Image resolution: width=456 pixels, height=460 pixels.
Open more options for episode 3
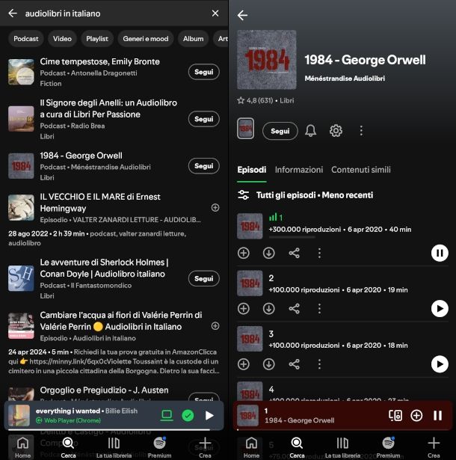pos(319,364)
